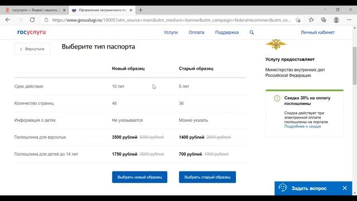Click the госуслуги logo
This screenshot has width=357, height=201.
(x=31, y=32)
